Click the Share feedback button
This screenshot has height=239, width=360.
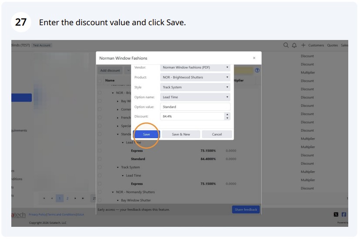(246, 209)
